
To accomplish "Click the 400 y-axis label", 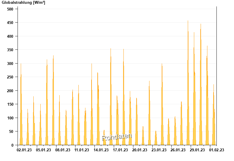I will point(10,36).
